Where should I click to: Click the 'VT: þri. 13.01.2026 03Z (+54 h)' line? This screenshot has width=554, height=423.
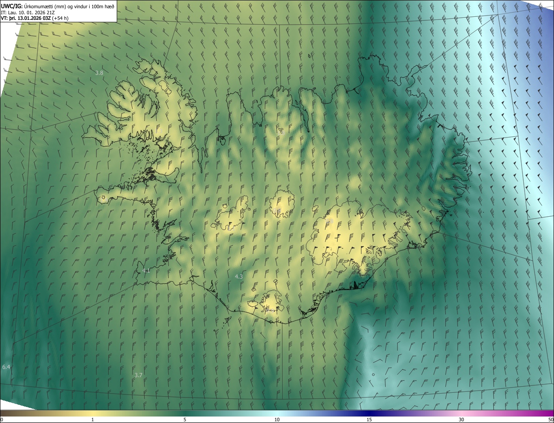click(35, 18)
